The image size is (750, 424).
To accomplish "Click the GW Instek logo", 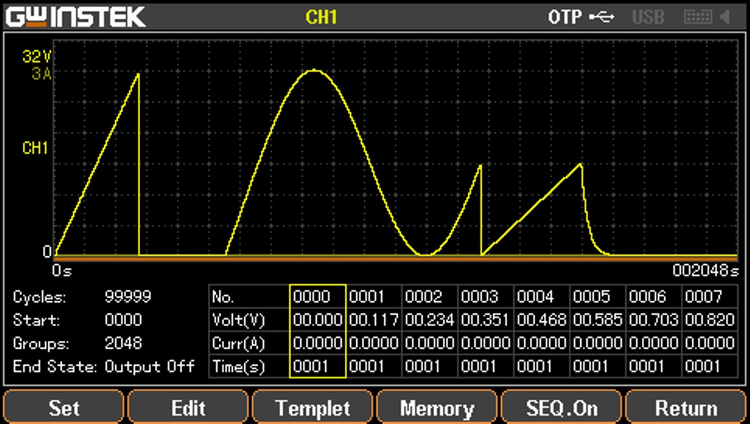I will [75, 17].
